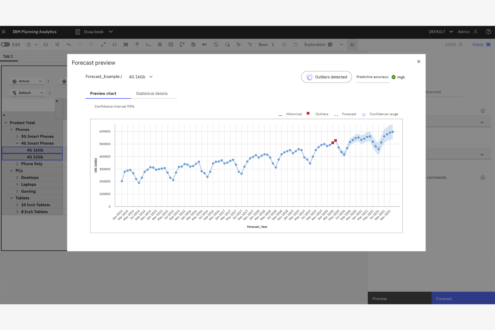The height and width of the screenshot is (330, 495).
Task: Open the hamburger navigation menu
Action: coord(4,32)
